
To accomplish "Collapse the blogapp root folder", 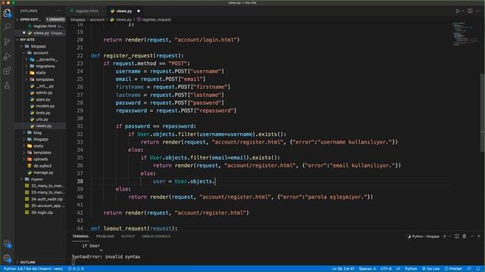I will pos(38,46).
